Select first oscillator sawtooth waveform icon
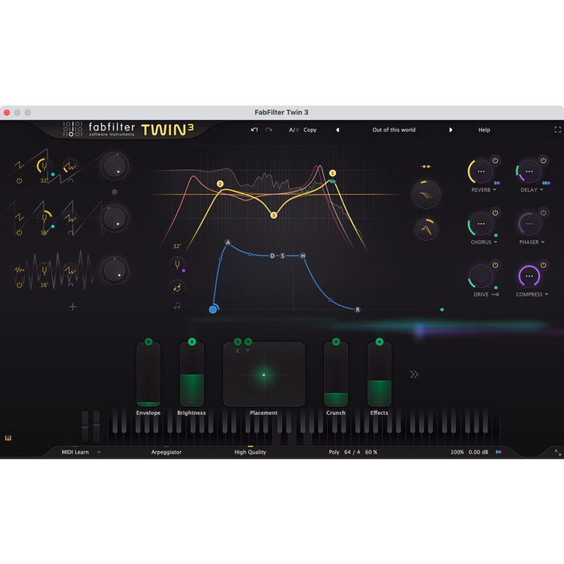This screenshot has height=564, width=564. tap(19, 165)
